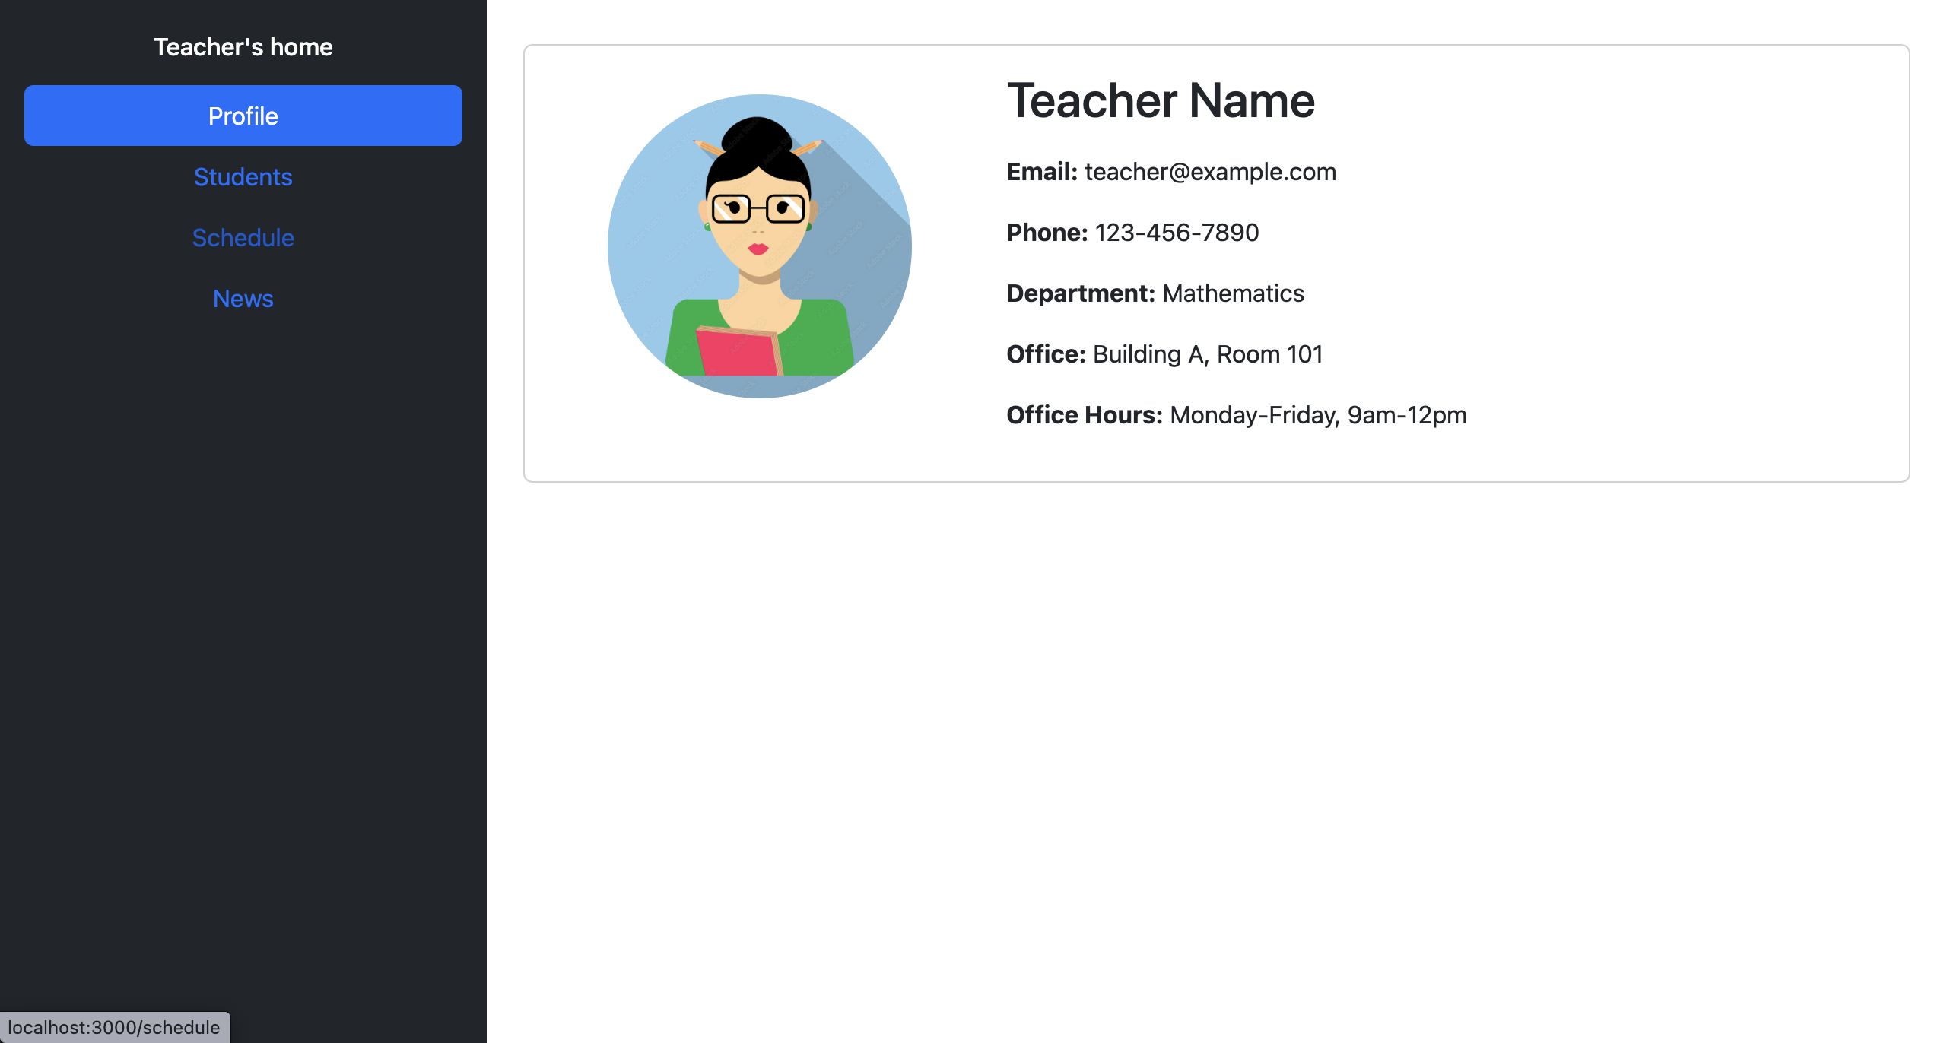Click the Email label in the profile
Viewport: 1947px width, 1043px height.
[x=1041, y=172]
